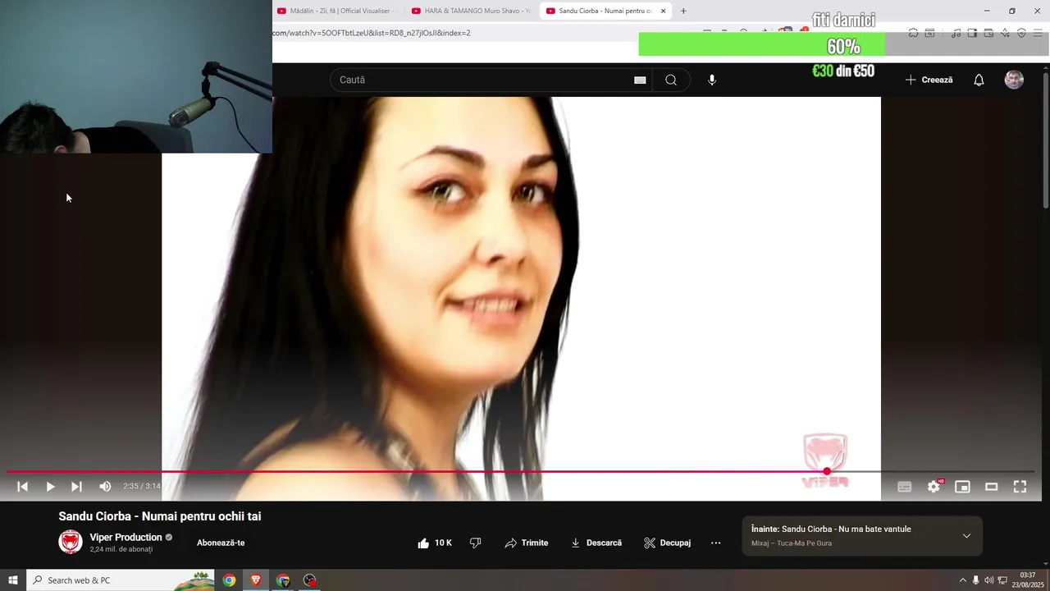The width and height of the screenshot is (1050, 591).
Task: Skip to the next video
Action: coord(76,487)
